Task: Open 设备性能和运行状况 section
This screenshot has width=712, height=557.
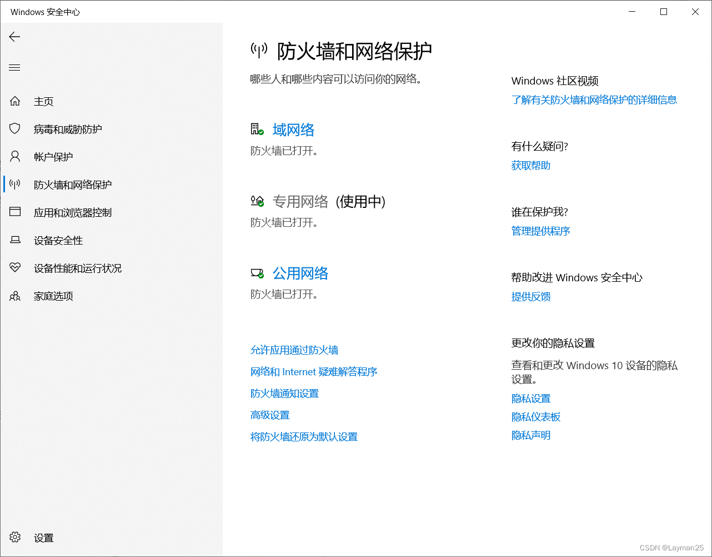Action: coord(78,268)
